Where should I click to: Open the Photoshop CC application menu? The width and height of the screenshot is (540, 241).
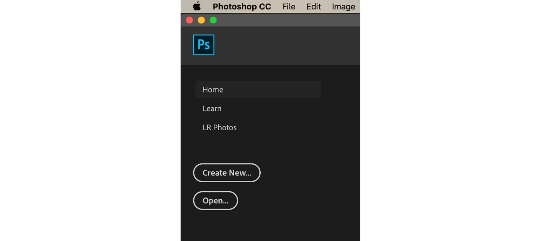click(x=242, y=7)
